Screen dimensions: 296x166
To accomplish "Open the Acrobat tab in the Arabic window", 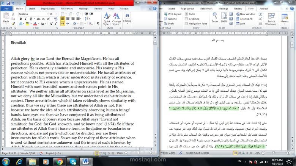I will click(x=264, y=8).
